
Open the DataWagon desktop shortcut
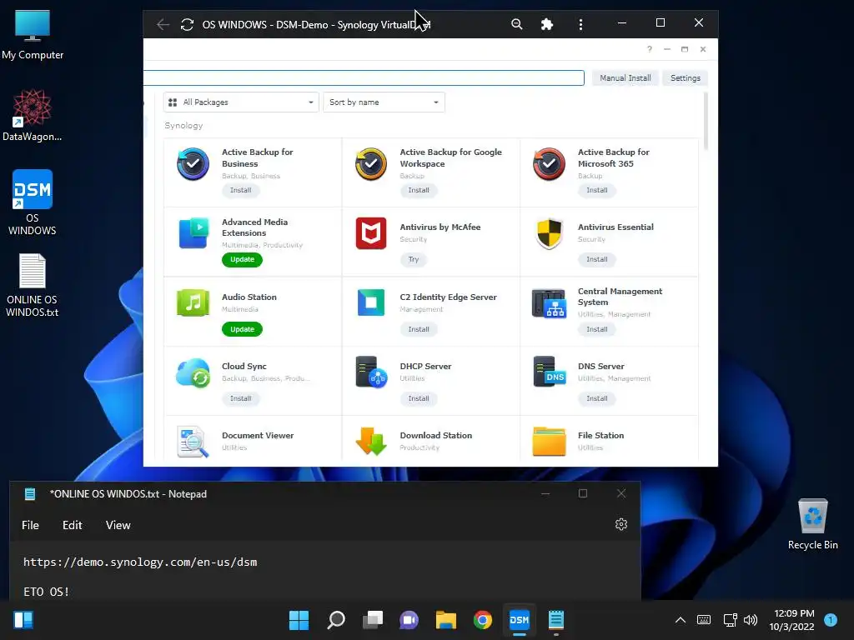33,115
